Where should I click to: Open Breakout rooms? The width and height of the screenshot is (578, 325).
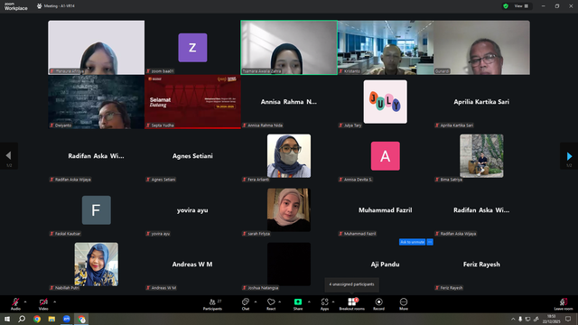(352, 304)
